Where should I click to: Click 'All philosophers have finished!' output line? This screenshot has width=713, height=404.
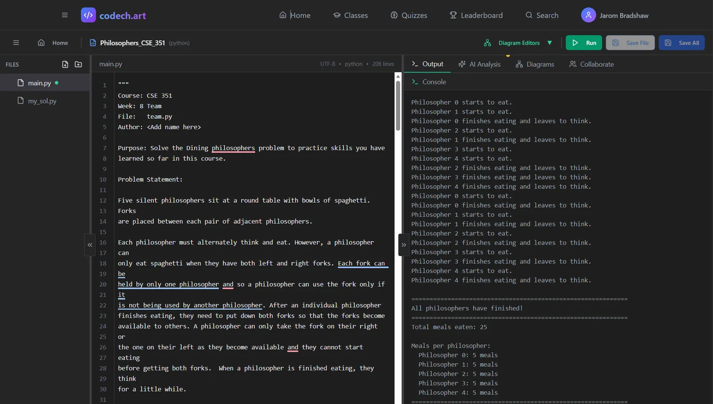pyautogui.click(x=467, y=308)
